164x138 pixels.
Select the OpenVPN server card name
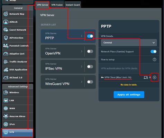point(53,53)
